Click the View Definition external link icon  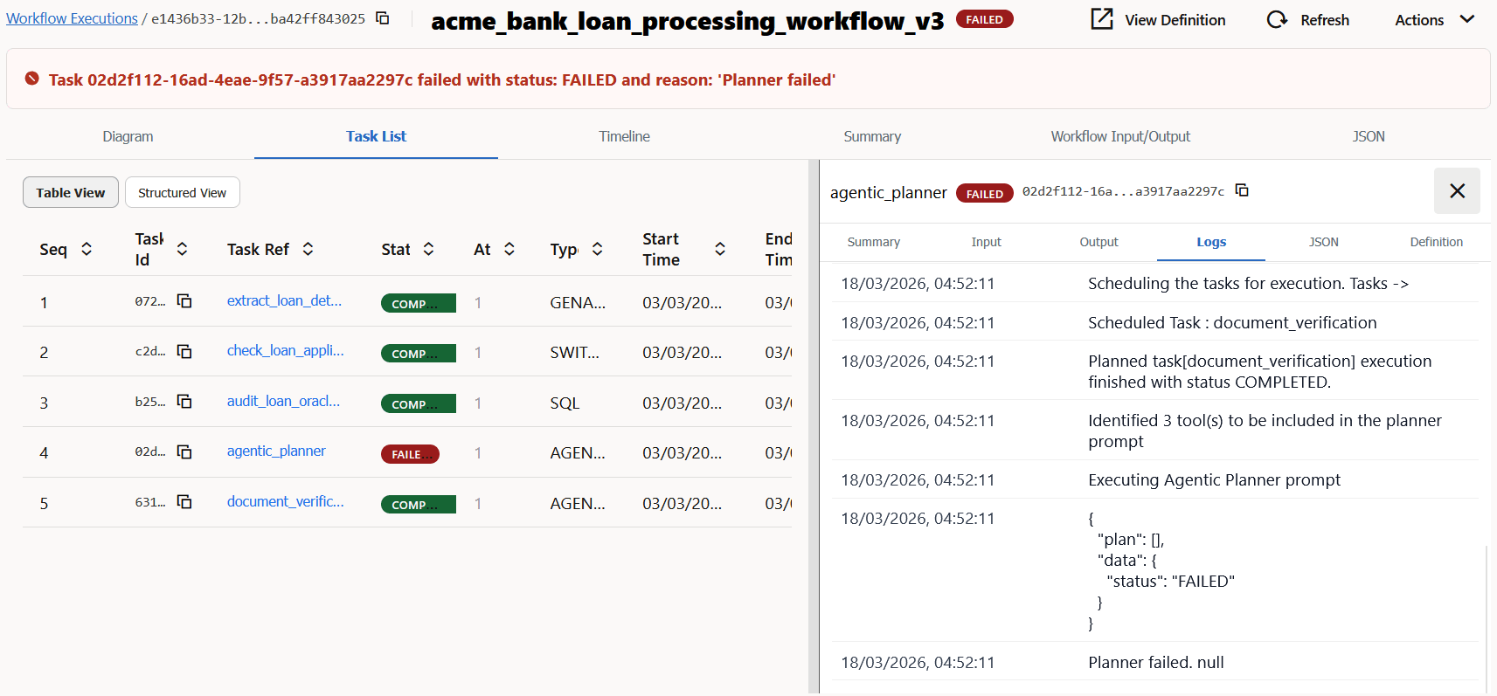[1102, 19]
